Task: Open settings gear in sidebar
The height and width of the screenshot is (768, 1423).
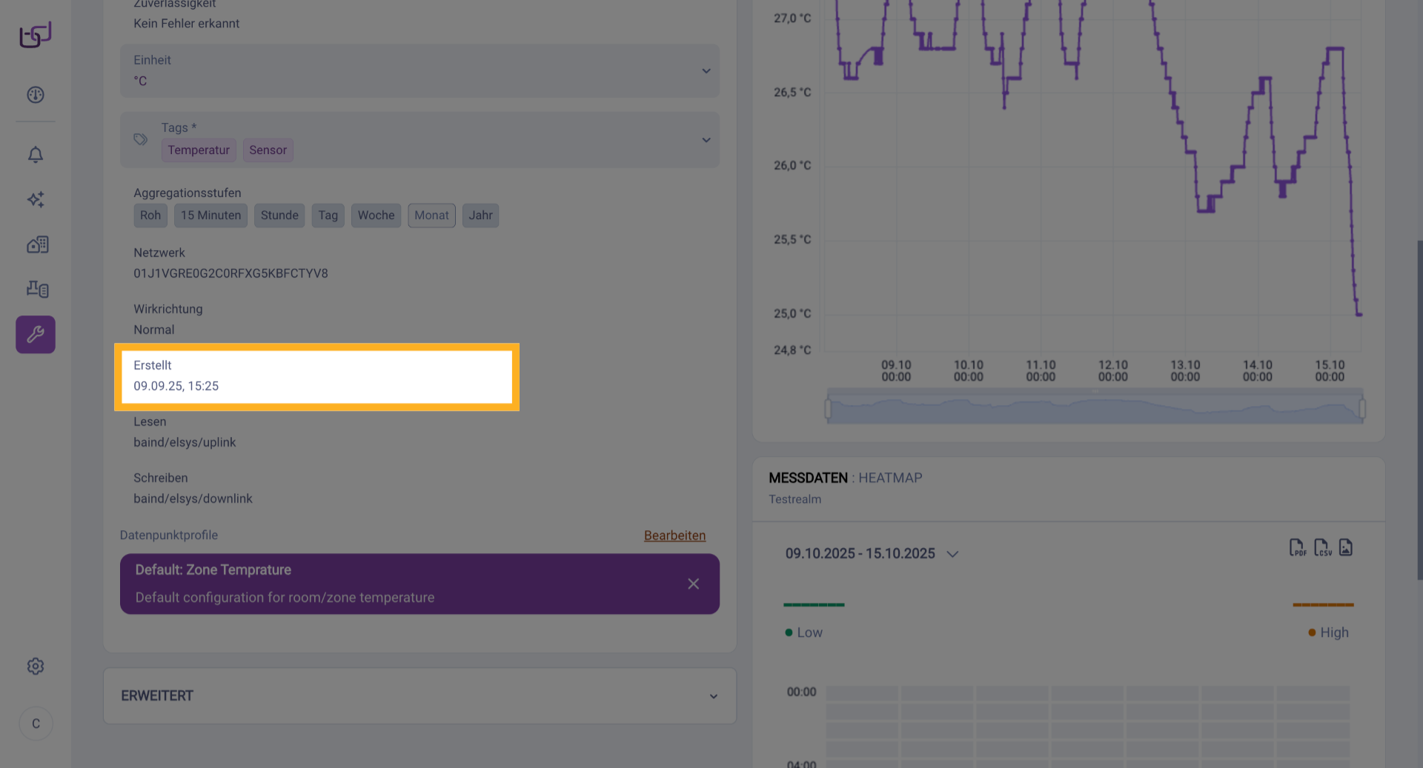Action: pos(36,667)
